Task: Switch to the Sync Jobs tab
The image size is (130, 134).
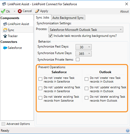Action: pos(42,18)
